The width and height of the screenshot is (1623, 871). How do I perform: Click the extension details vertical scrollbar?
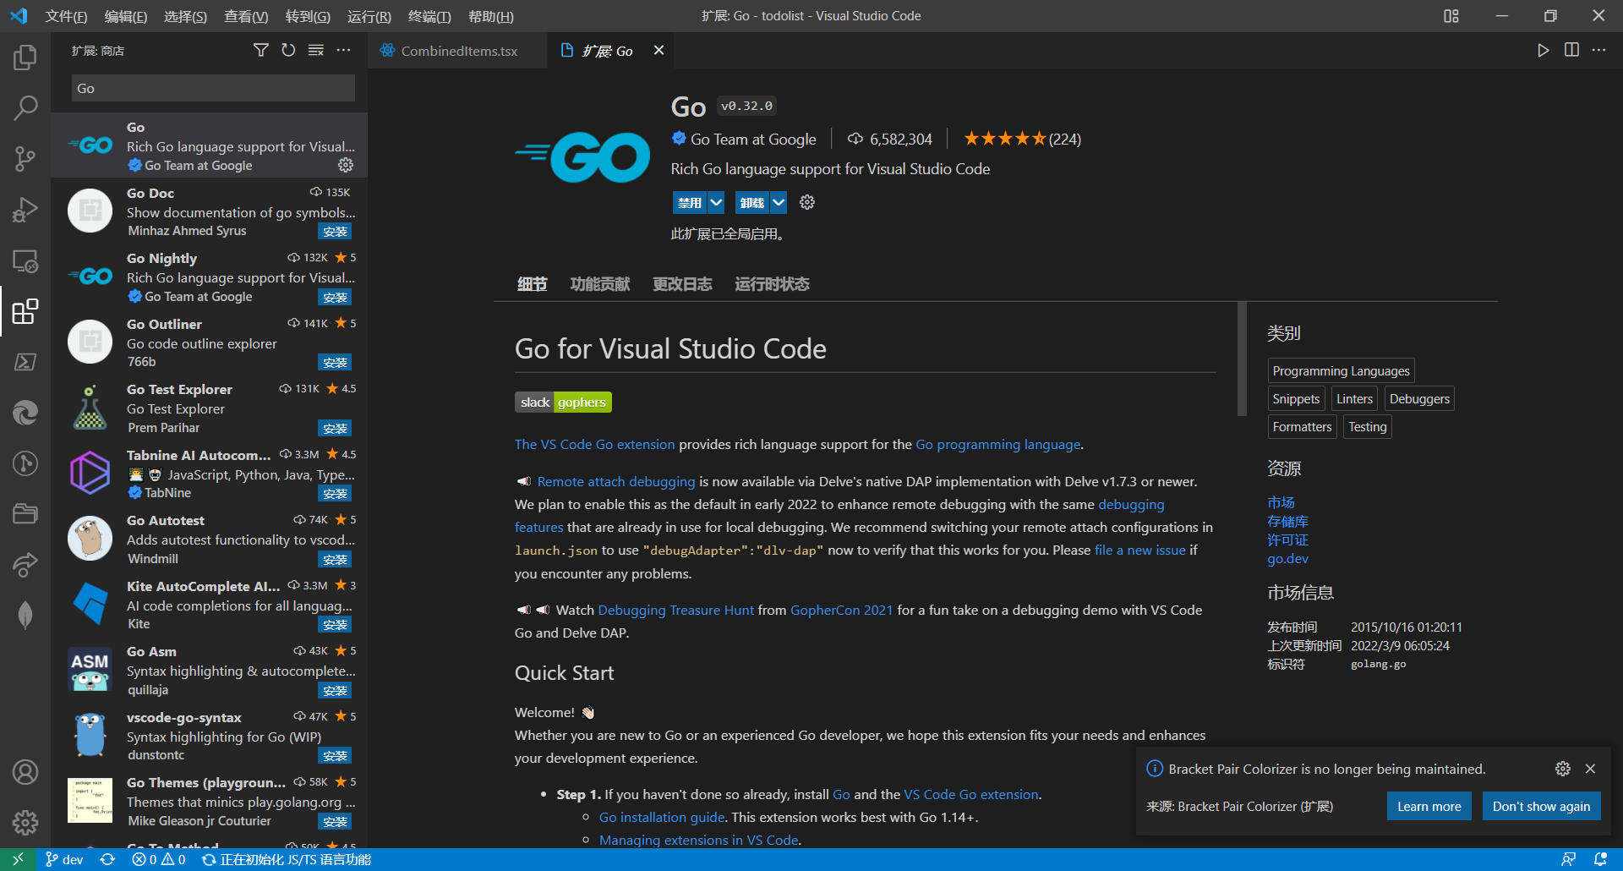tap(1242, 359)
